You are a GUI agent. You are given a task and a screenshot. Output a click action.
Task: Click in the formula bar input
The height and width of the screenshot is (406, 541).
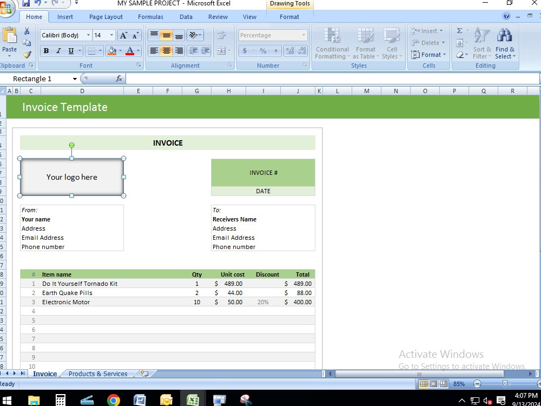pos(333,79)
